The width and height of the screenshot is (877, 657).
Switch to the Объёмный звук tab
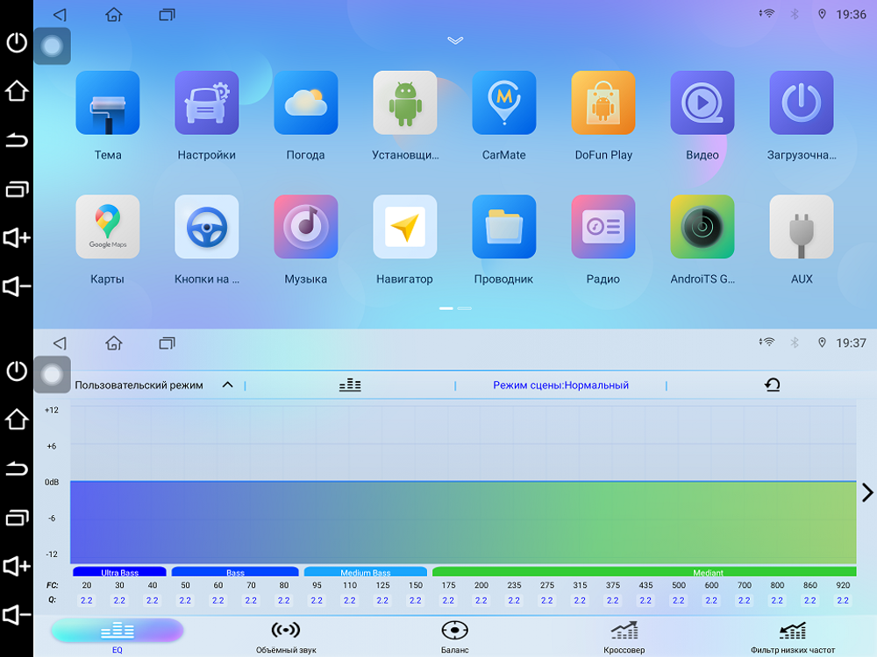(286, 635)
